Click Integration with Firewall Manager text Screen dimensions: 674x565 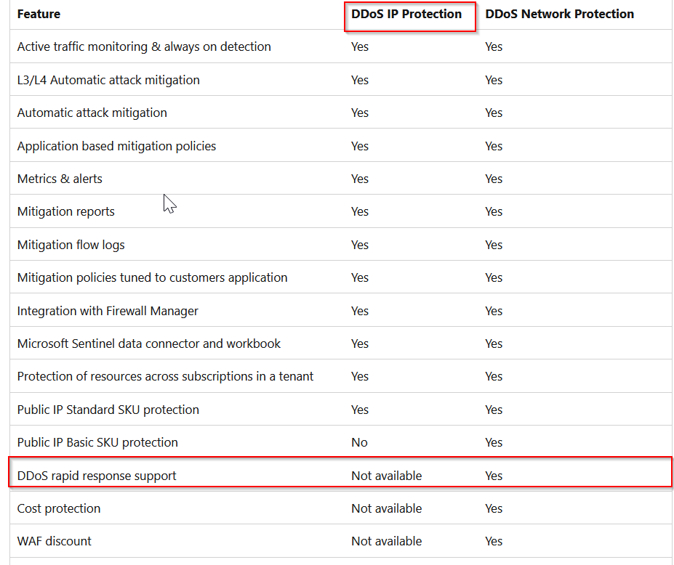pos(108,311)
